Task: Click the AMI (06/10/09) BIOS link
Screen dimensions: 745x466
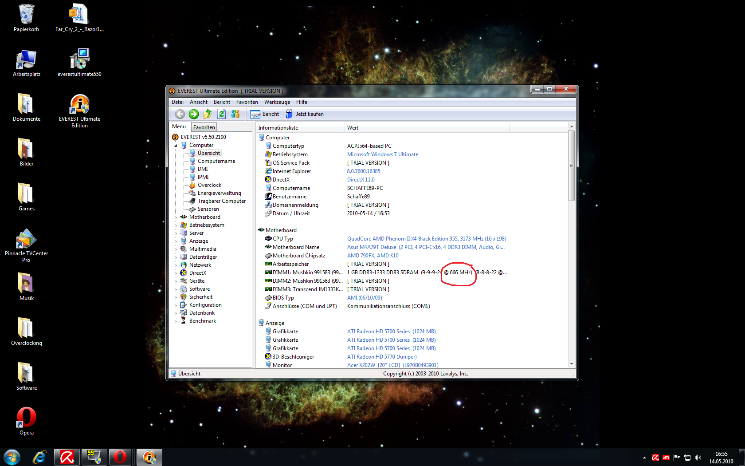Action: coord(365,298)
